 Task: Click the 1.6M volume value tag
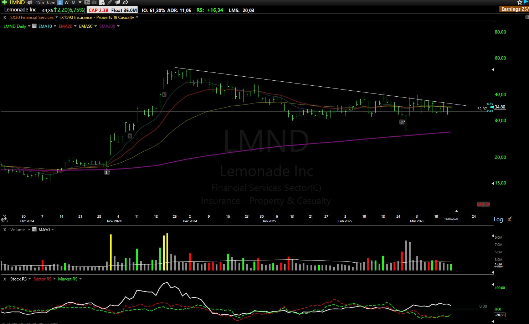(498, 264)
